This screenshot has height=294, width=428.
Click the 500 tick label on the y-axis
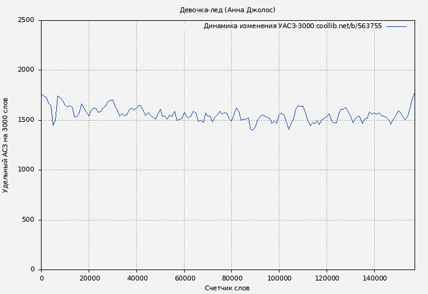28,220
